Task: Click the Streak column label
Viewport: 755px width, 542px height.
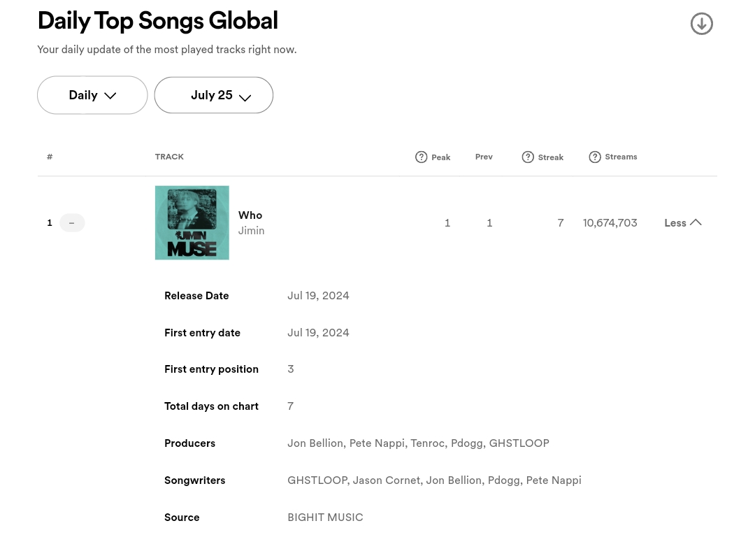Action: tap(550, 157)
